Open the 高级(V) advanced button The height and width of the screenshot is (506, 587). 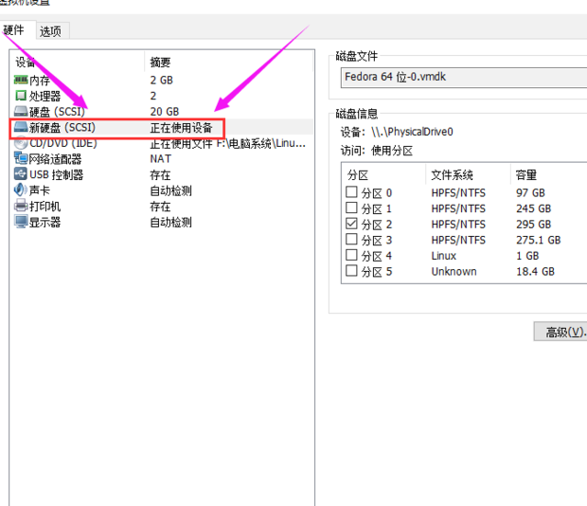click(560, 332)
